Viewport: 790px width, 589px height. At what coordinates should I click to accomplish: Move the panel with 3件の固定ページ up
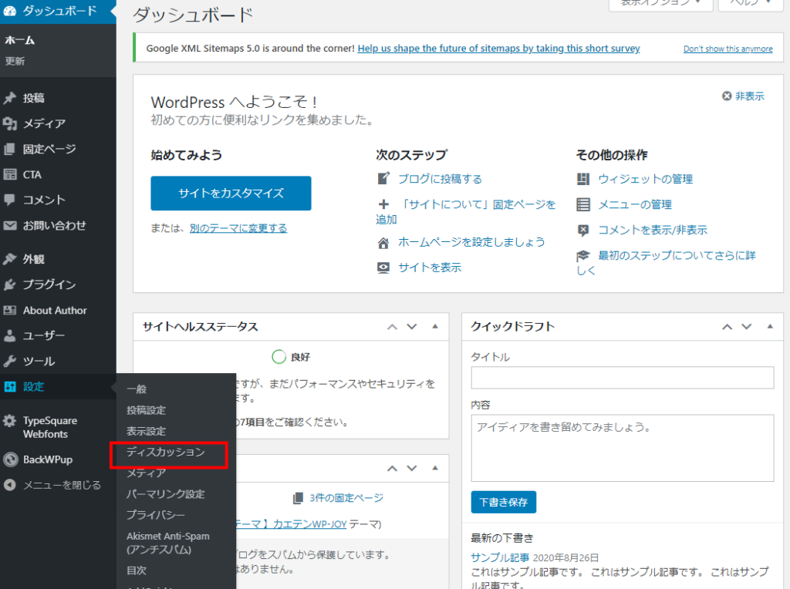tap(392, 468)
